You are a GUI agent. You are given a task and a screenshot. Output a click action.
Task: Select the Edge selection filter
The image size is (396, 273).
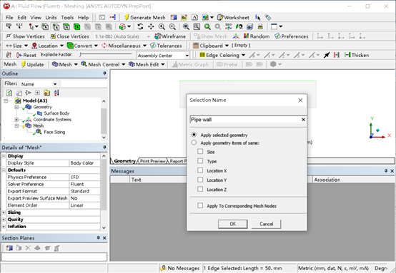point(56,26)
